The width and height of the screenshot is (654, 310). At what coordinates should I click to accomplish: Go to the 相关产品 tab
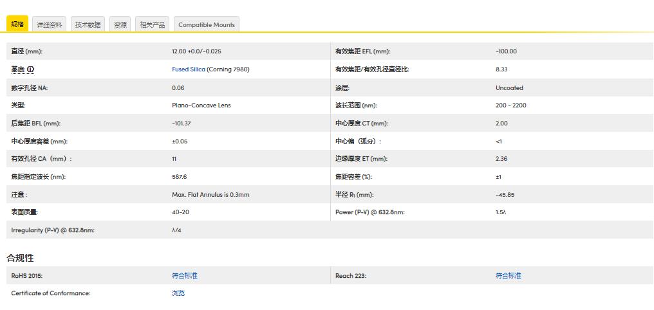point(153,25)
